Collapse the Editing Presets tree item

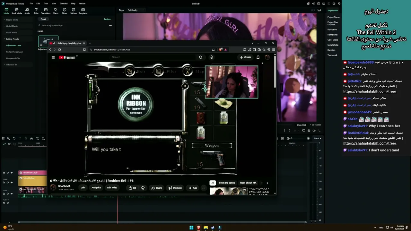pyautogui.click(x=4, y=39)
